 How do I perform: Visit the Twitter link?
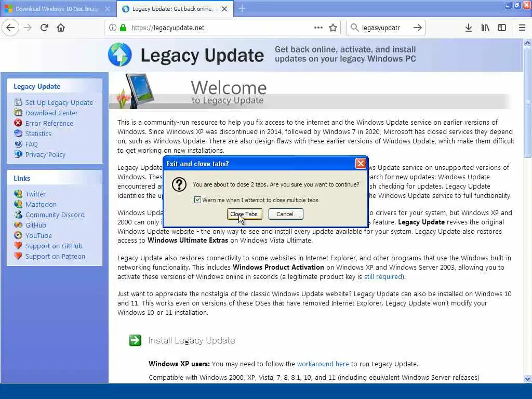click(35, 194)
